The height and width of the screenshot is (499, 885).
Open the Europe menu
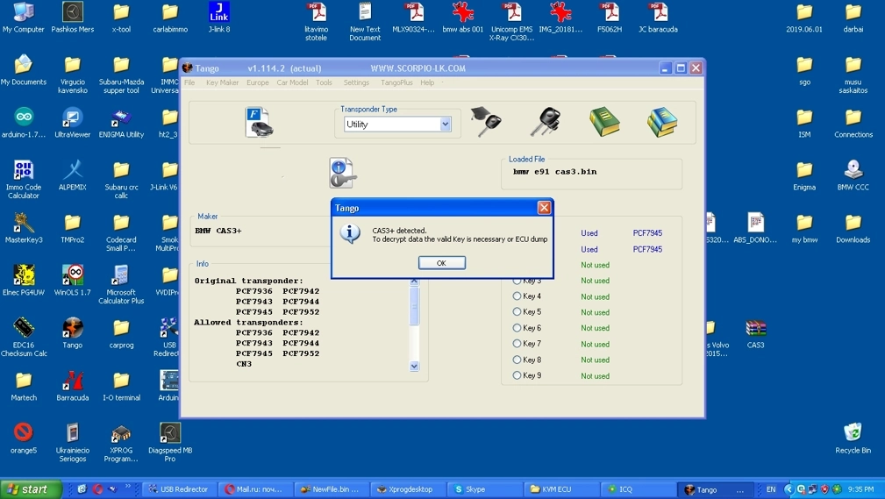point(257,82)
